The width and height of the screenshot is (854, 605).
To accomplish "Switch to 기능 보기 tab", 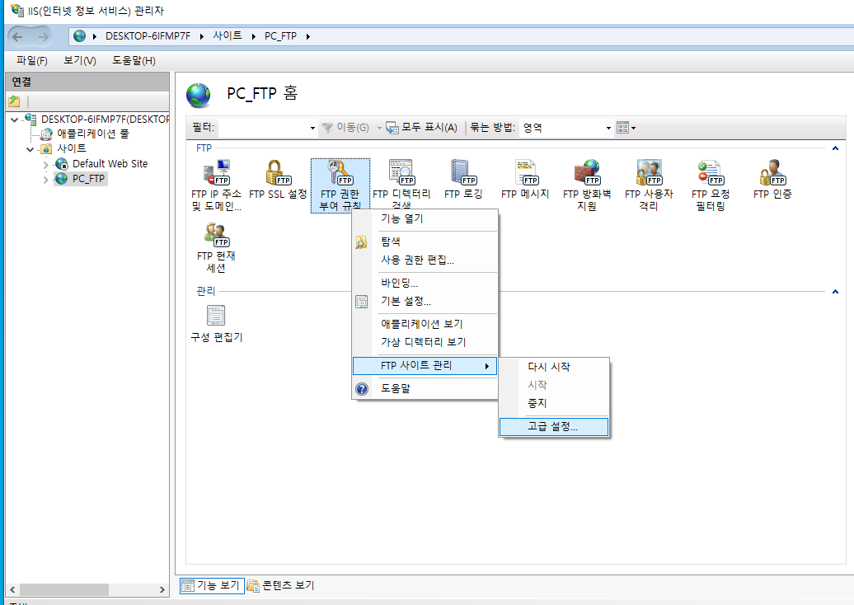I will point(211,585).
